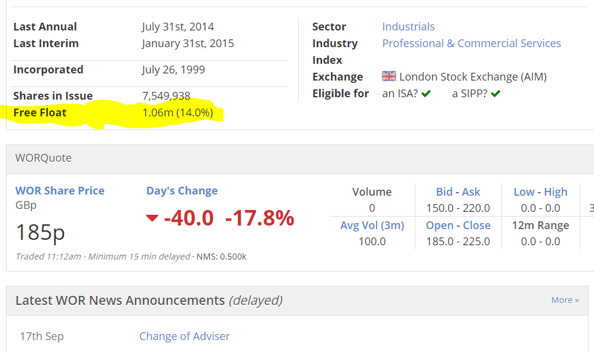Screen dimensions: 594x352
Task: Click the Close link in quote table
Action: coord(477,226)
